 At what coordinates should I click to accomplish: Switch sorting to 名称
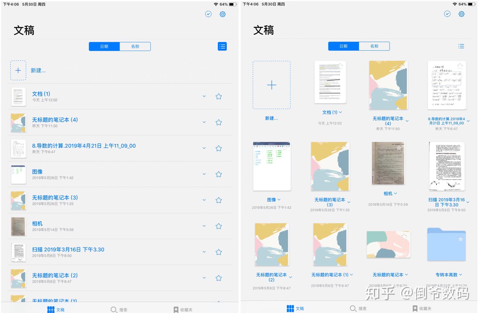135,46
